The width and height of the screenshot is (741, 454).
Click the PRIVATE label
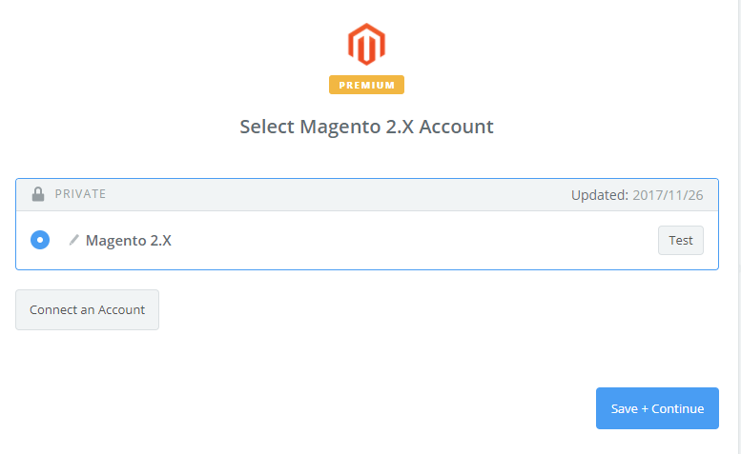click(80, 194)
